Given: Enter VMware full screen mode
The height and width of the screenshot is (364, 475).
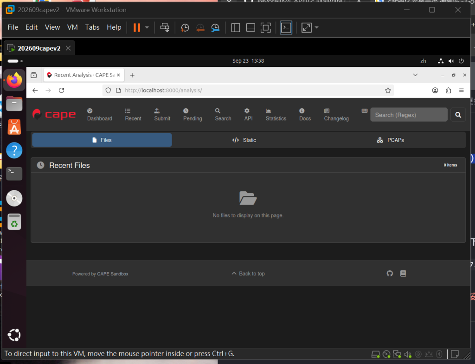Looking at the screenshot, I should [266, 27].
